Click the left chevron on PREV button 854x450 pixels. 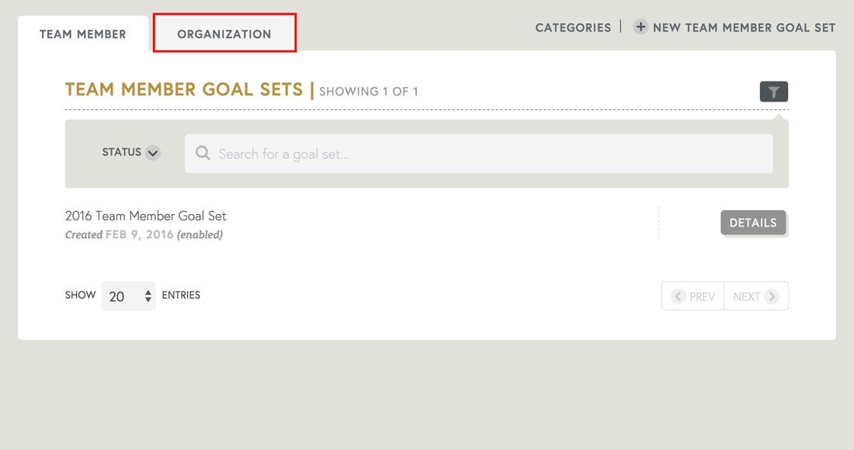[x=679, y=296]
